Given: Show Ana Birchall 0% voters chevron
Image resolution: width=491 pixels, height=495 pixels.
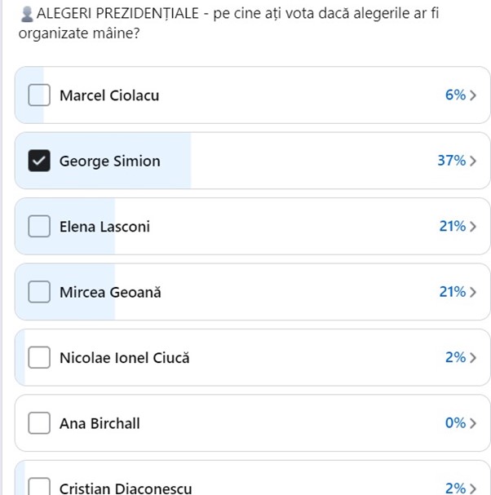Looking at the screenshot, I should (473, 423).
